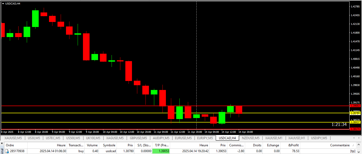Sort by the S/L column header
The height and width of the screenshot is (154, 362).
point(143,145)
